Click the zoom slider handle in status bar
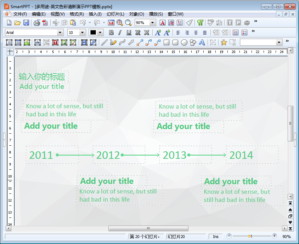The width and height of the screenshot is (299, 244). (250, 236)
